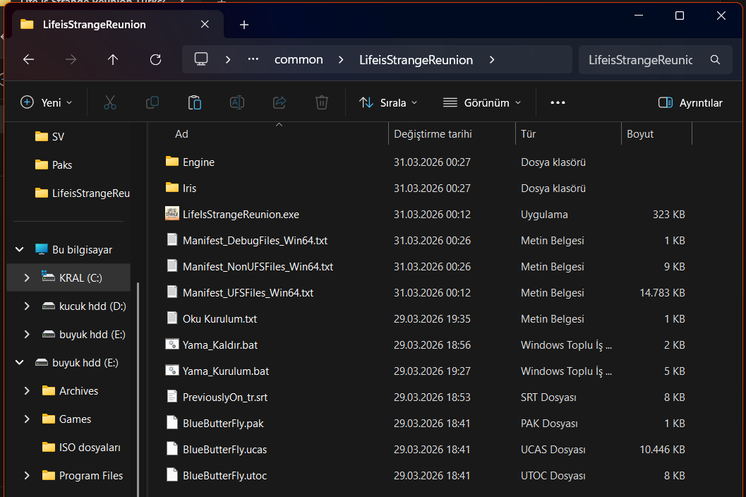Collapse the Bu bilgisayar tree node
The height and width of the screenshot is (497, 746).
(20, 249)
